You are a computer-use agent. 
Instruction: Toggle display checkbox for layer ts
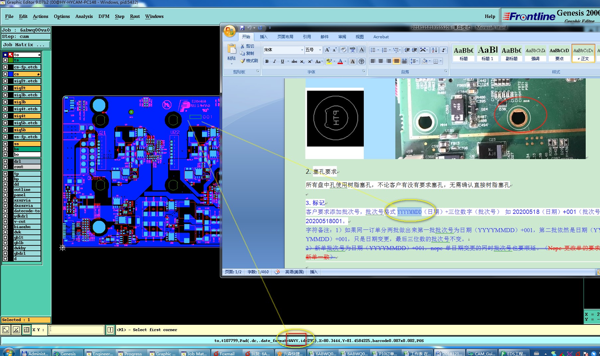(5, 60)
